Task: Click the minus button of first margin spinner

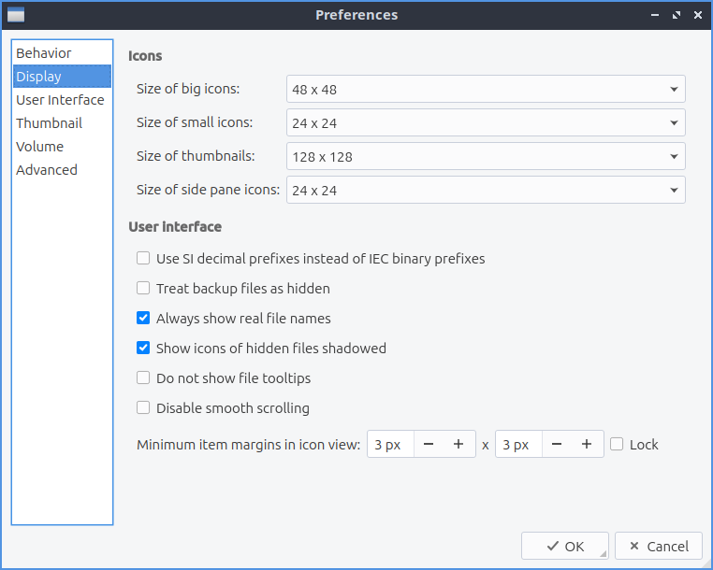Action: pyautogui.click(x=429, y=445)
